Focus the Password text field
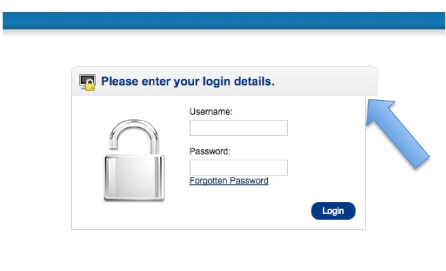 (239, 168)
